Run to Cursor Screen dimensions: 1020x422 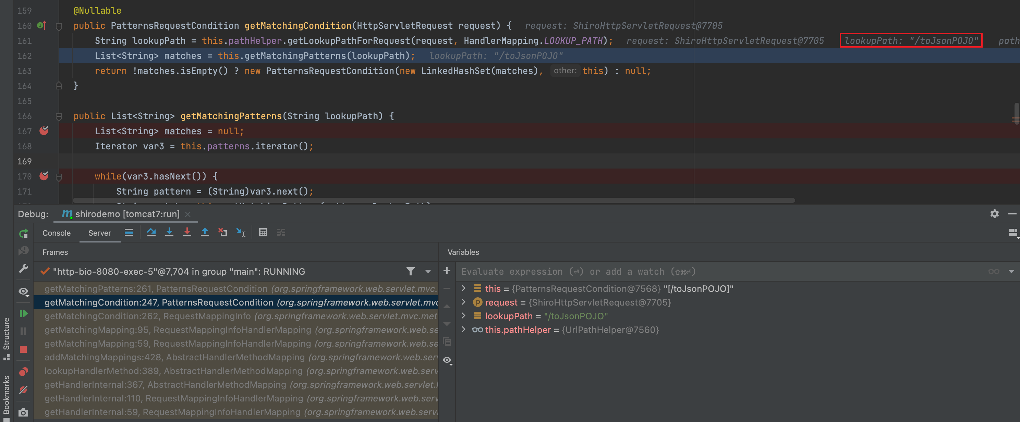(x=241, y=232)
